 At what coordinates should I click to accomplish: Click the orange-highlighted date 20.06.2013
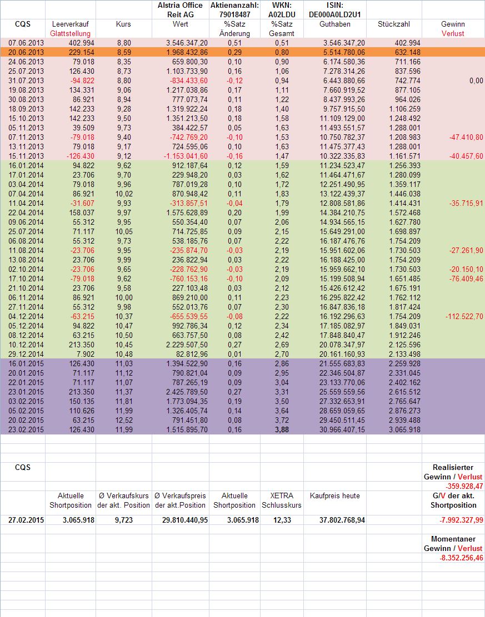point(23,52)
